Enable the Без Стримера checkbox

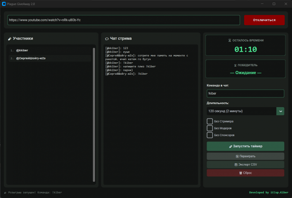pos(210,121)
